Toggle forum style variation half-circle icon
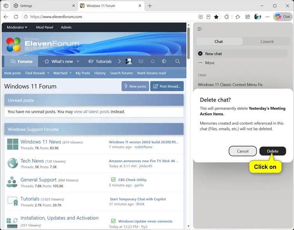294x230 pixels. (164, 61)
